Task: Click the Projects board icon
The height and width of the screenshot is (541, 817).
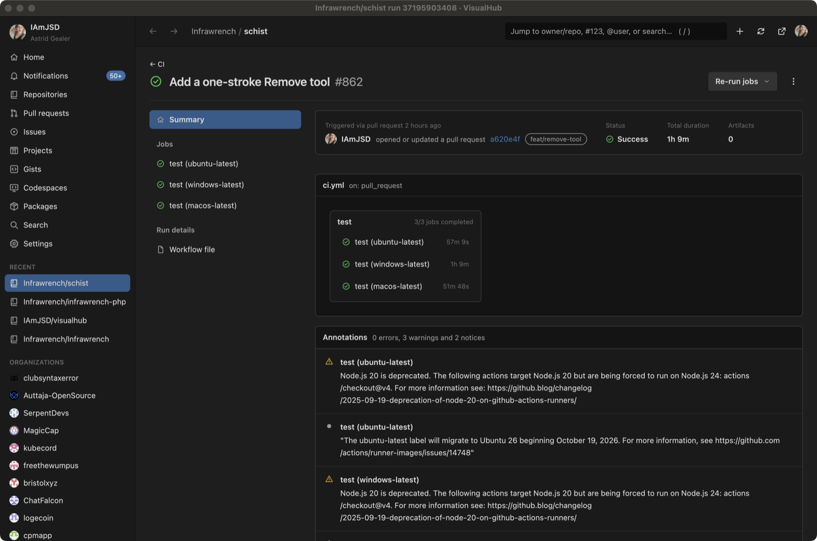Action: (14, 151)
